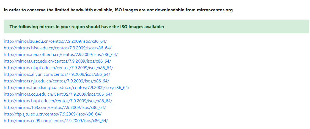Open the mirrors.163.com mirror link
310x129 pixels.
55,108
